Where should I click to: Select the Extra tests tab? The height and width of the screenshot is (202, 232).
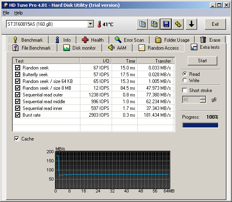(205, 47)
